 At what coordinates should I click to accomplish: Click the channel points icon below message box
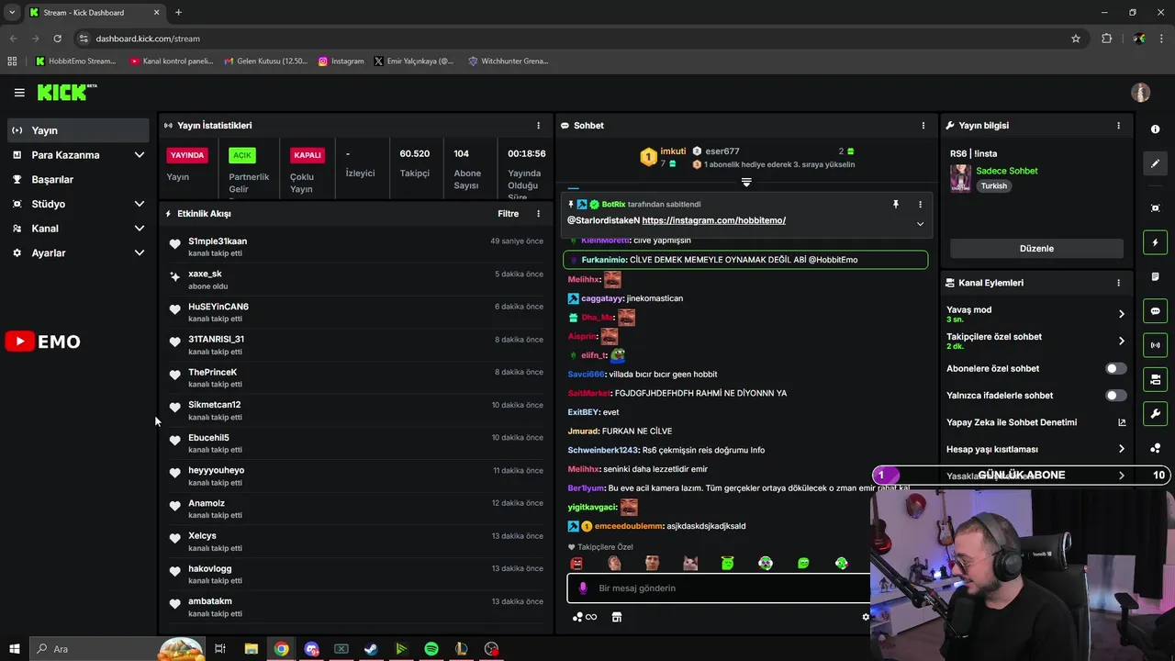[584, 617]
